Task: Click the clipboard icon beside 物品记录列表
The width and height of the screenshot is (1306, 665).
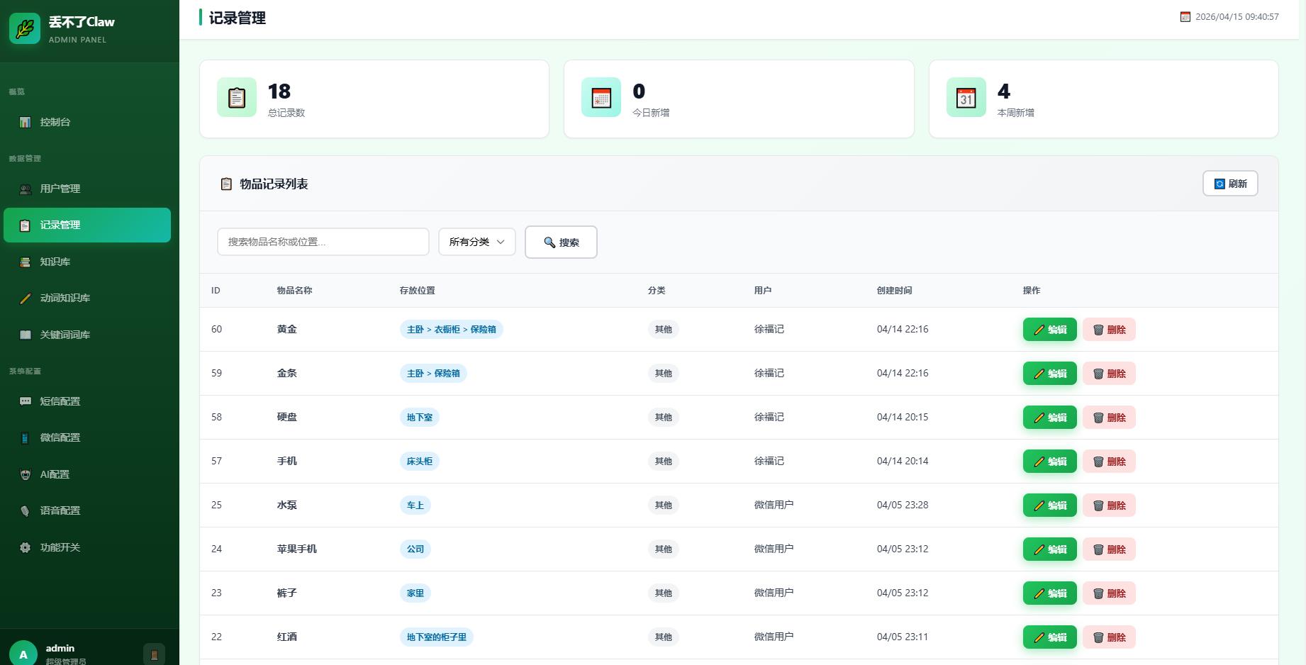Action: tap(226, 184)
